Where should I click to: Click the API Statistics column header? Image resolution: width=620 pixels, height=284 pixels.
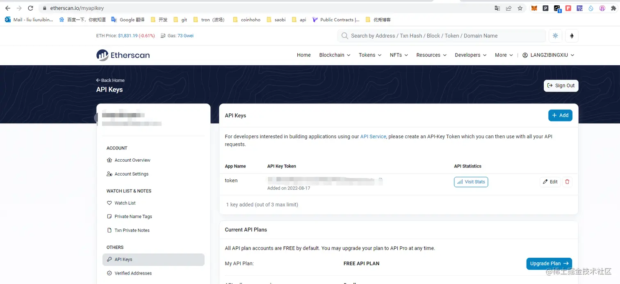tap(468, 166)
